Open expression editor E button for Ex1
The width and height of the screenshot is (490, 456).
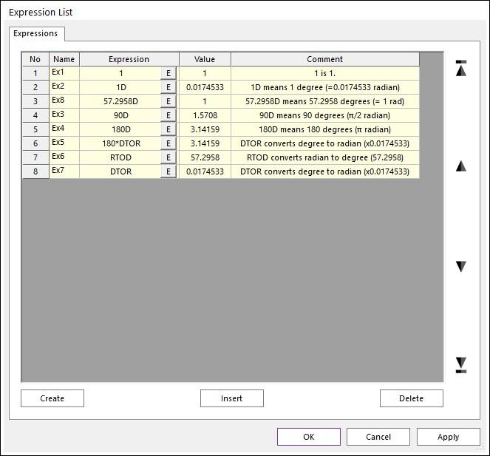point(169,73)
